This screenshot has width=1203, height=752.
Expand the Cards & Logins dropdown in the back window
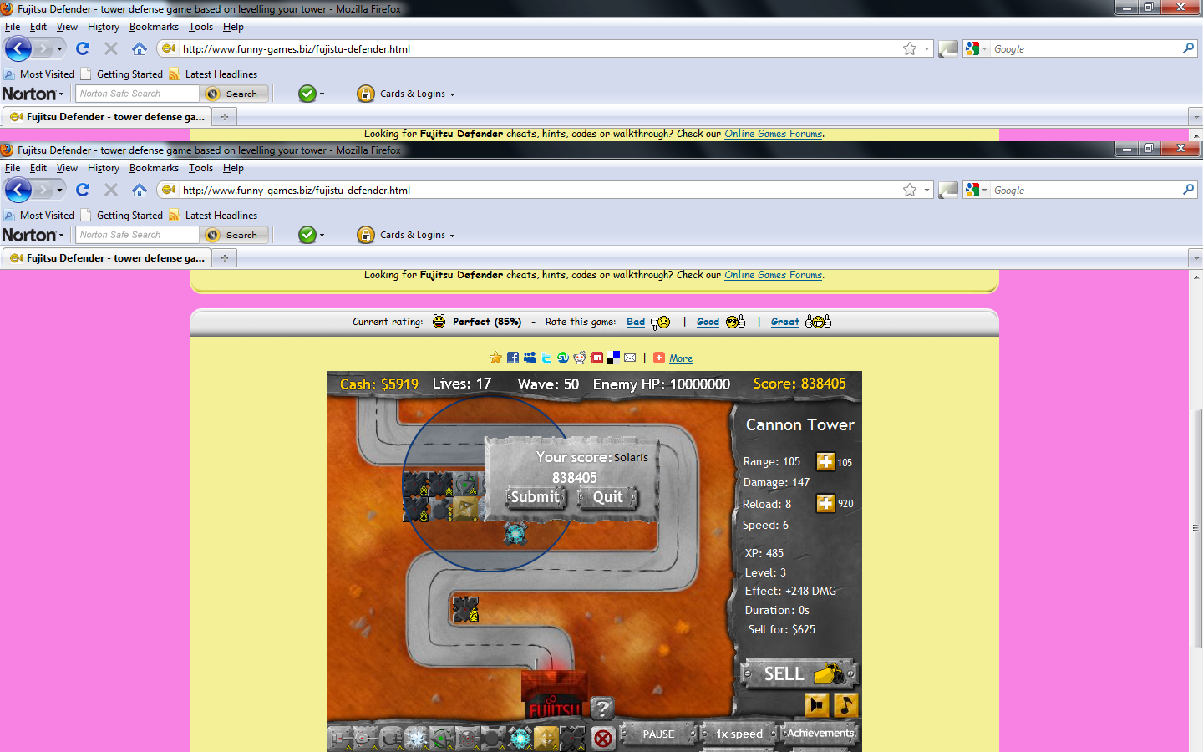(452, 94)
